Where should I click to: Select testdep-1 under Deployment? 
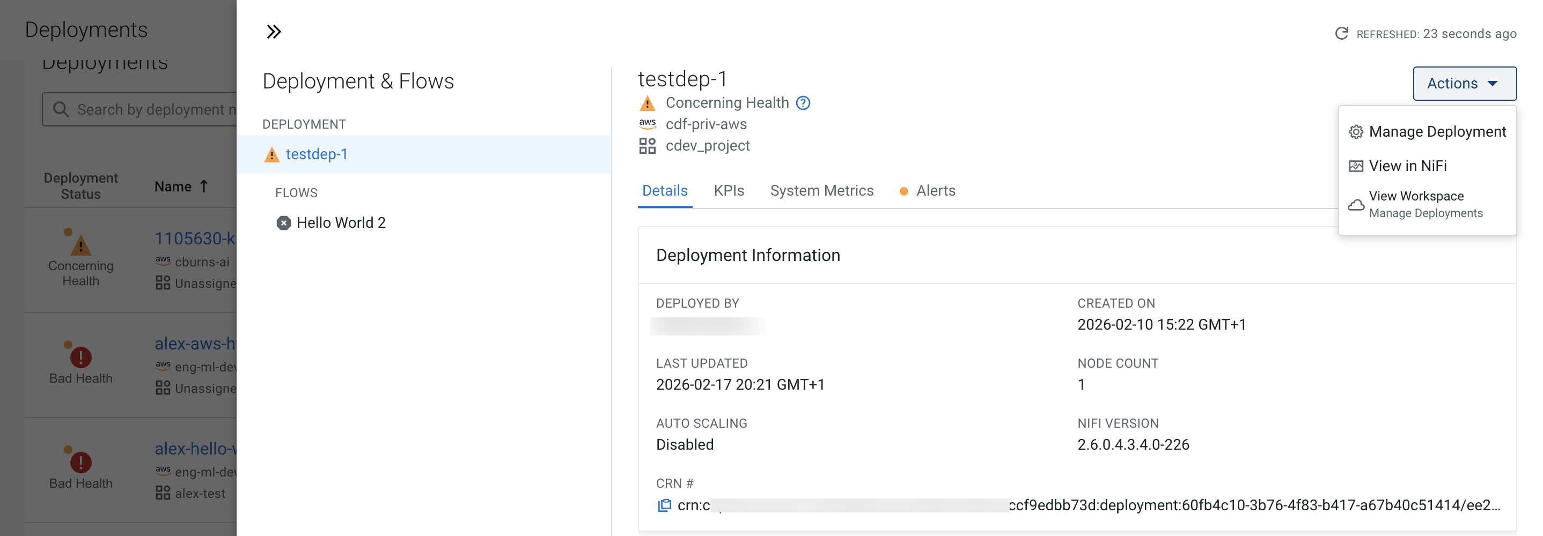pos(316,154)
